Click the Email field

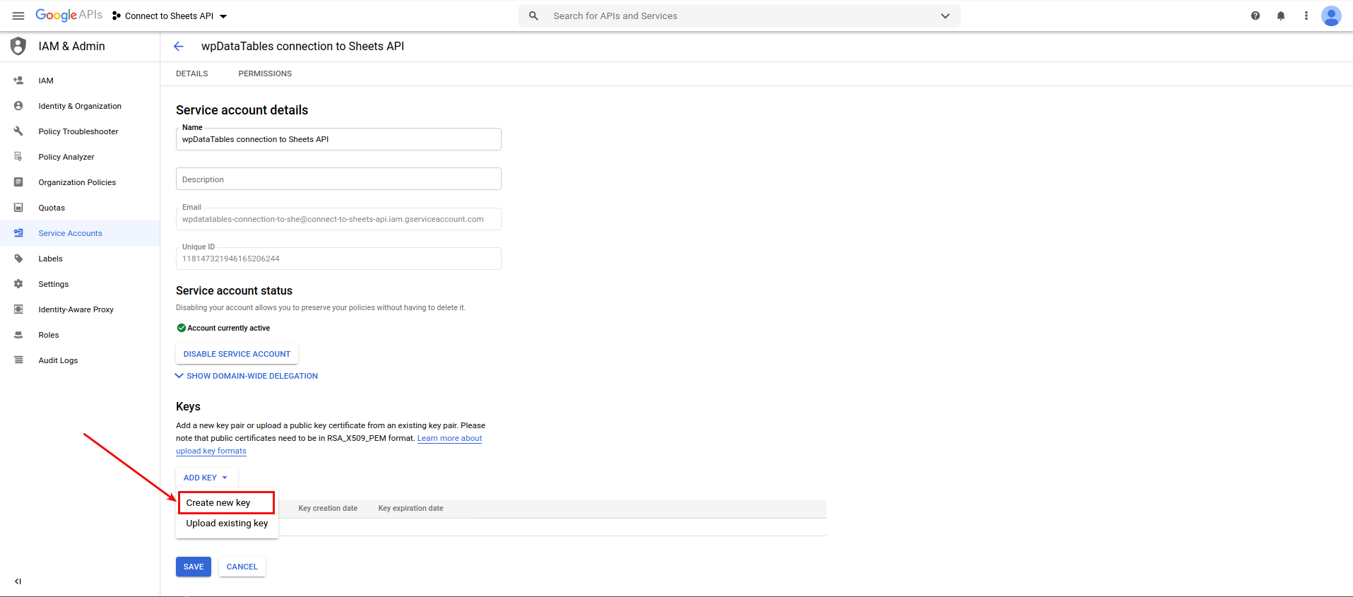[338, 219]
